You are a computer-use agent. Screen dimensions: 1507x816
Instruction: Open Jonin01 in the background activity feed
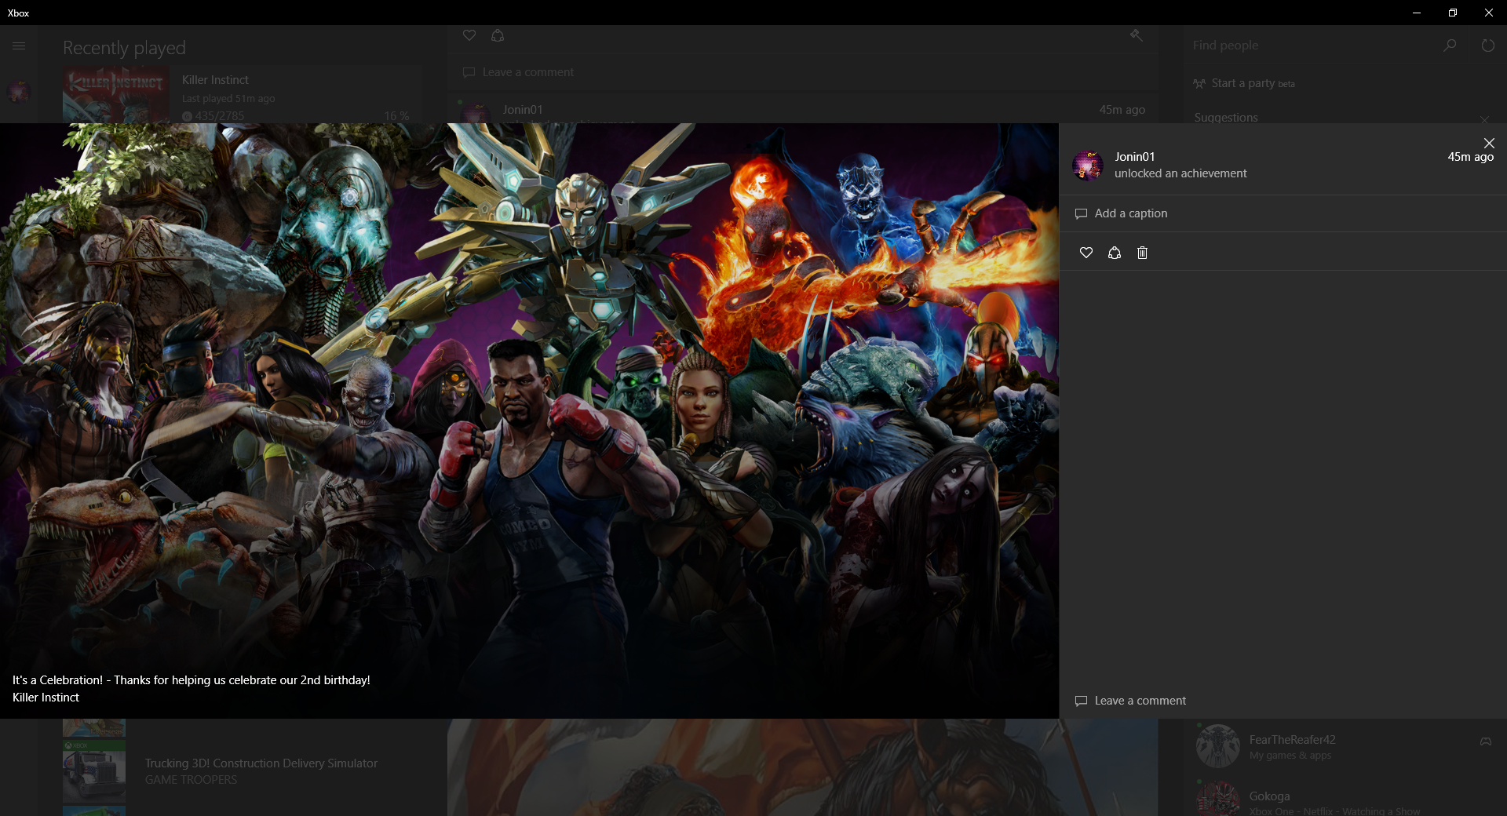(523, 110)
